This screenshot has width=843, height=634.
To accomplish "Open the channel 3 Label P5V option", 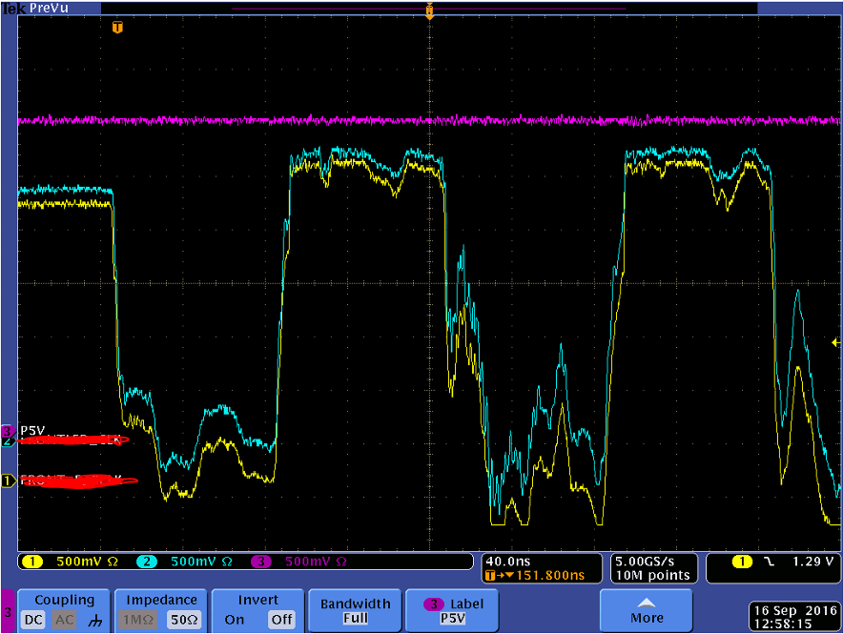I will pos(452,611).
